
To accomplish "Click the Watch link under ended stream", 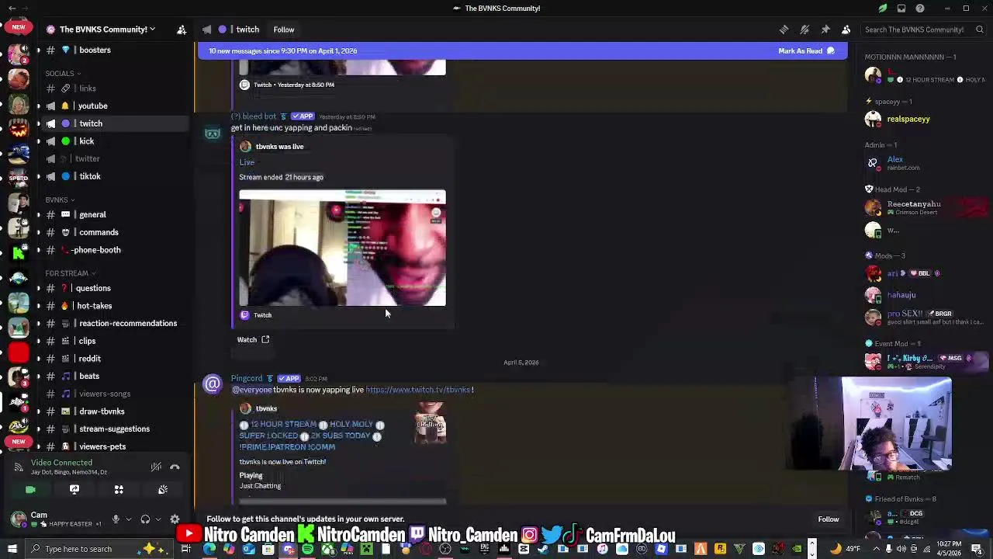I will [253, 339].
